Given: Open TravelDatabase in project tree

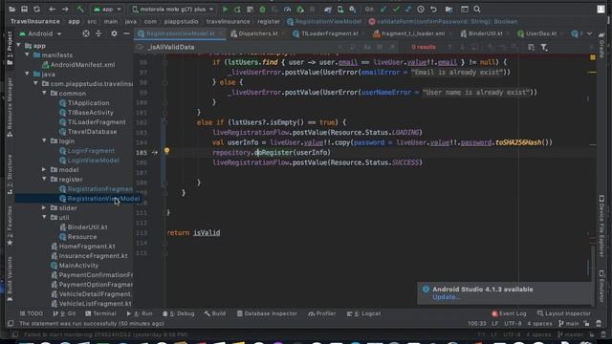Looking at the screenshot, I should 88,132.
